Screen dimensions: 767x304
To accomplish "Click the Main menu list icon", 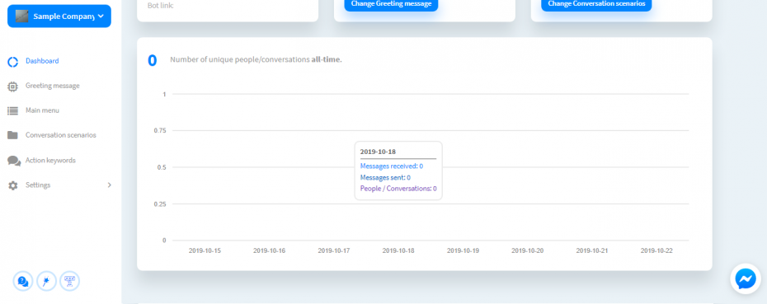I will coord(12,111).
